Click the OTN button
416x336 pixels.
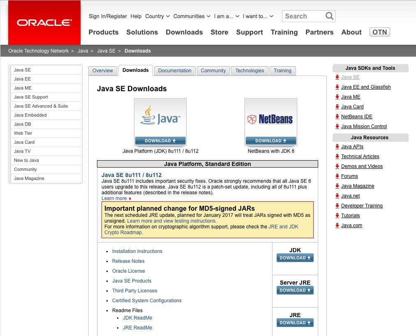380,32
